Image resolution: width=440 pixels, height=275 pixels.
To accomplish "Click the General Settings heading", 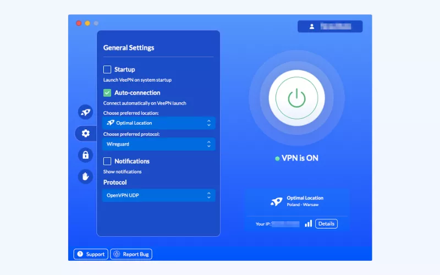I will click(129, 48).
